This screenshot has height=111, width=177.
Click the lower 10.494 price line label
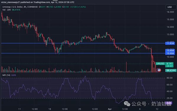[170, 53]
